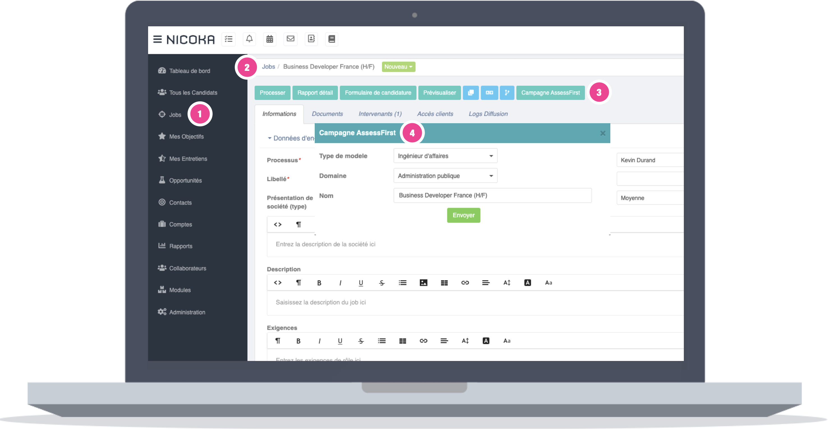
Task: Open the mail envelope icon
Action: [x=290, y=39]
